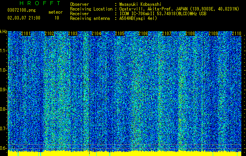Select the filename 03072100.png

[22, 11]
